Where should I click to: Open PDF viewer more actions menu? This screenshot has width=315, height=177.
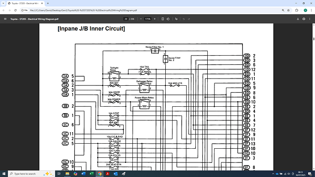pyautogui.click(x=310, y=19)
